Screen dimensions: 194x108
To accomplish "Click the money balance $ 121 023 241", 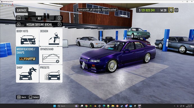I will click(147, 10).
